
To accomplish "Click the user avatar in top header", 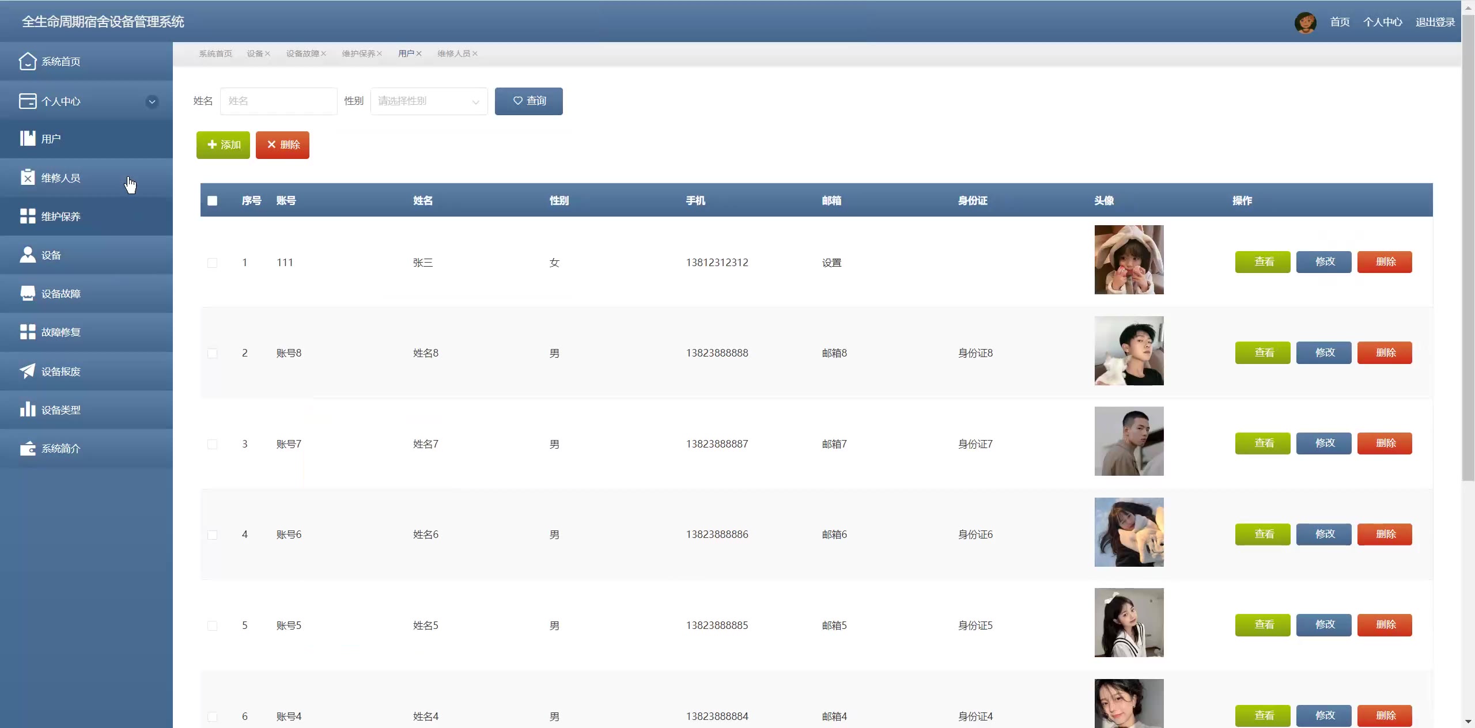I will (x=1305, y=22).
